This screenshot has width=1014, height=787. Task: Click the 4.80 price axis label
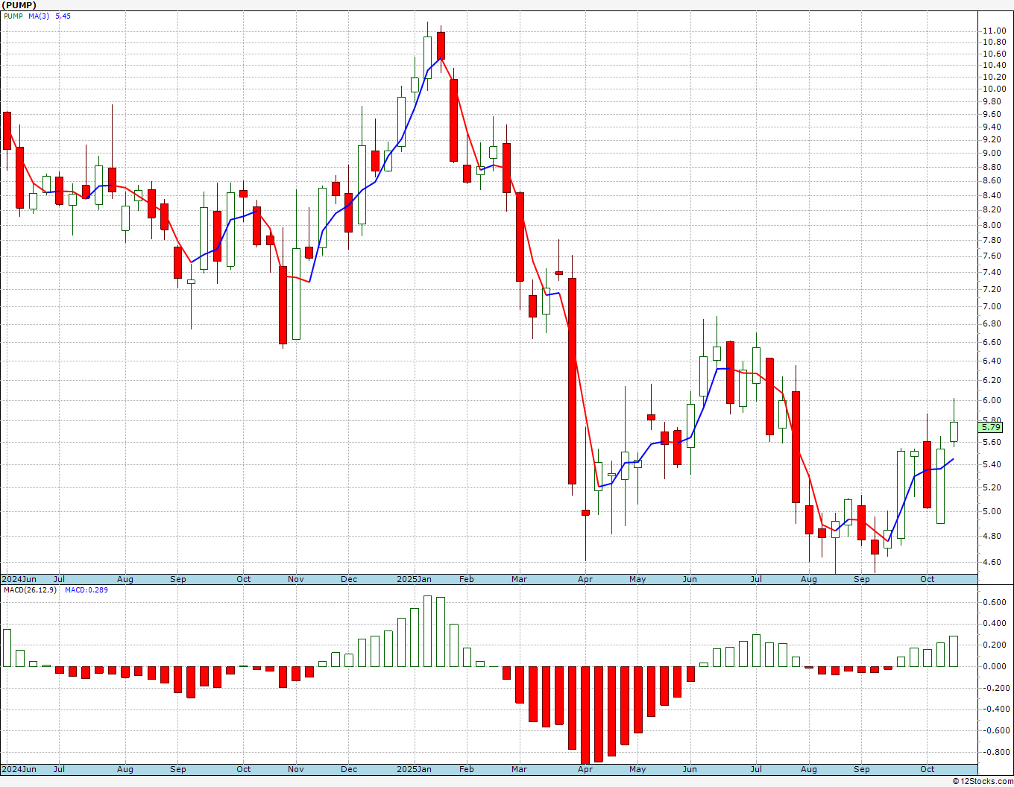[992, 536]
